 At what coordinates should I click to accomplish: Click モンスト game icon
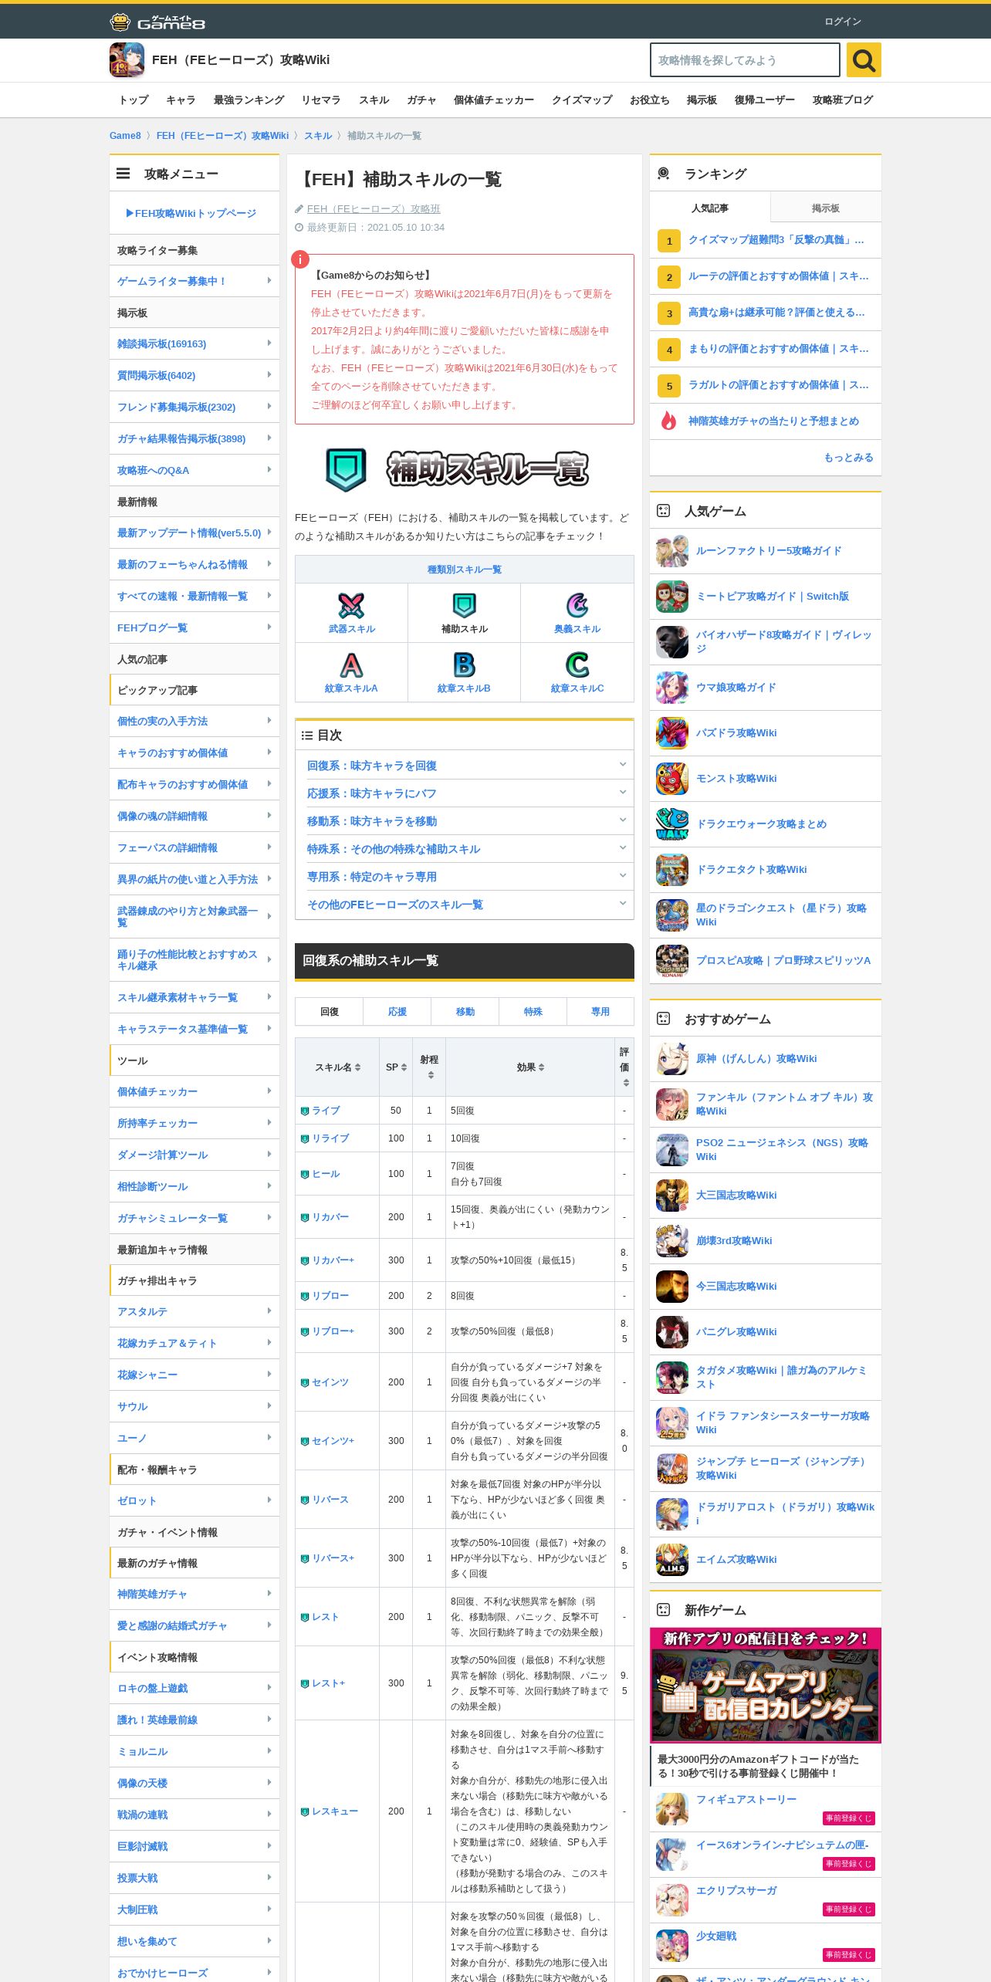coord(672,779)
